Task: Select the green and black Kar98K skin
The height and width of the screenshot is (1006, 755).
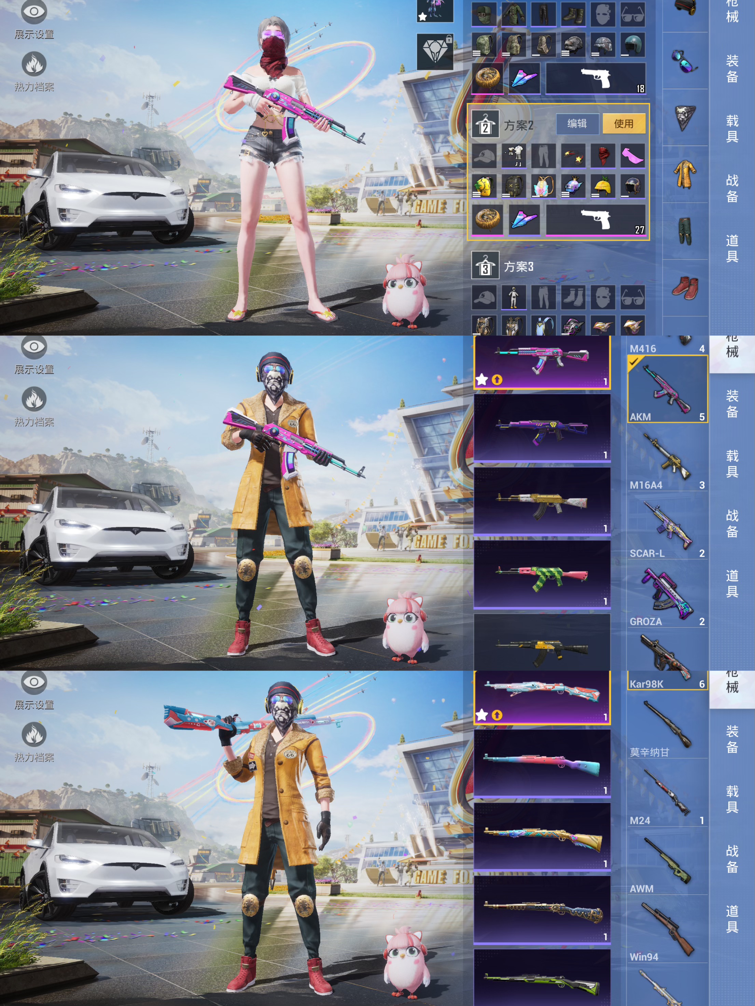Action: click(542, 977)
